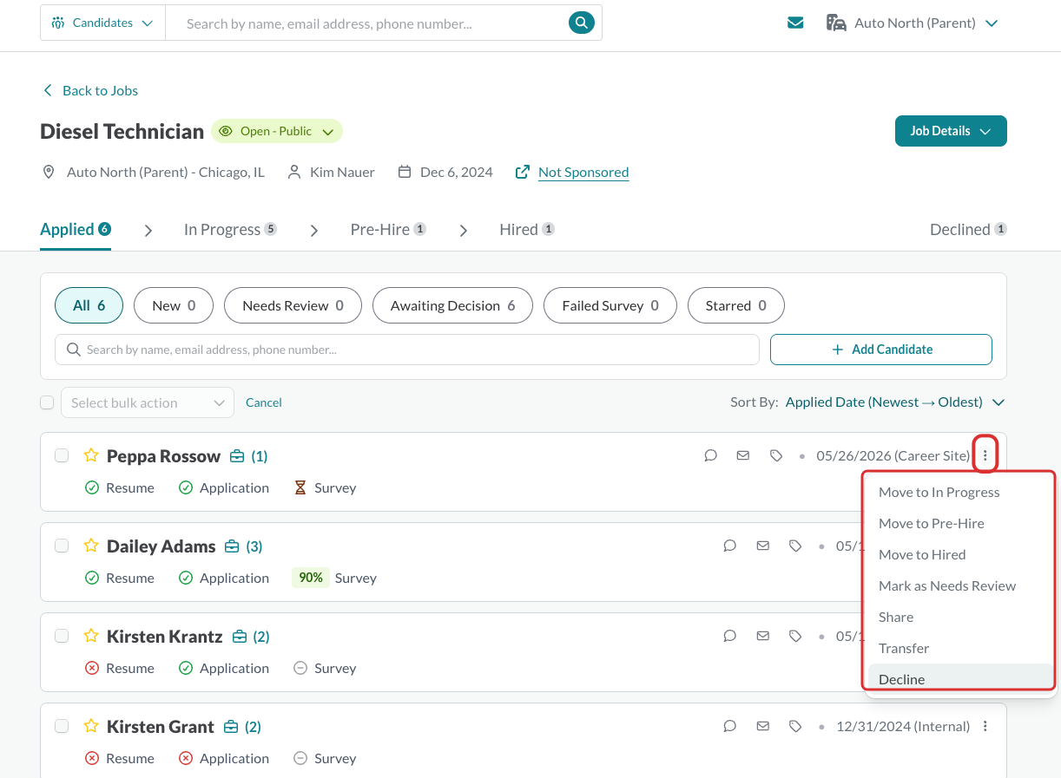Star candidate Kirsten Grant

(90, 726)
